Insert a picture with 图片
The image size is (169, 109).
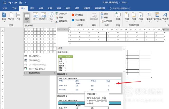pos(35,16)
